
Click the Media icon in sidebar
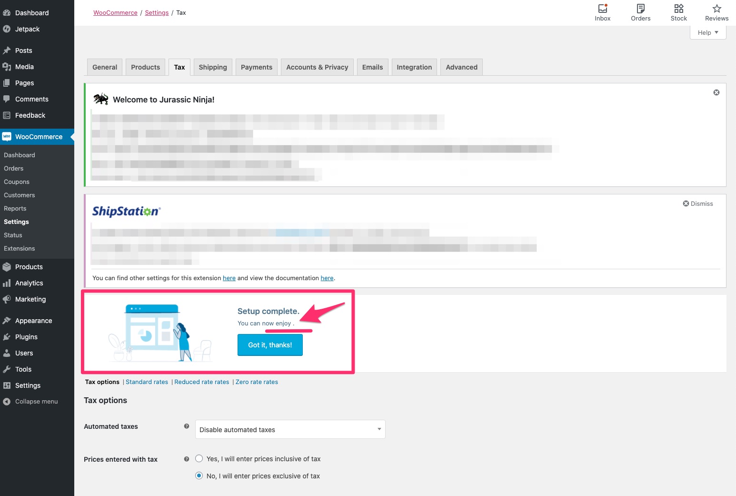(x=7, y=67)
